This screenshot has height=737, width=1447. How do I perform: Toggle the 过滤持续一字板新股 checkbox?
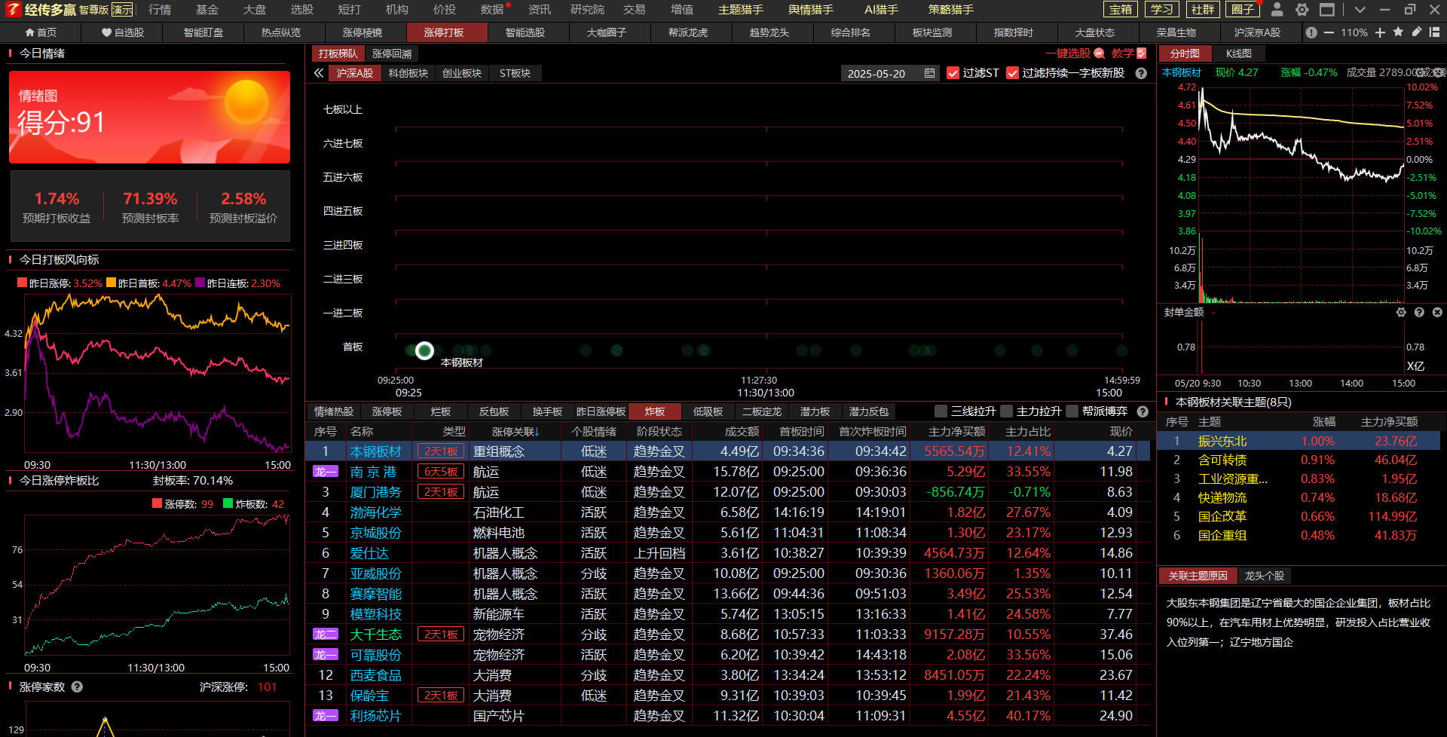coord(1012,73)
